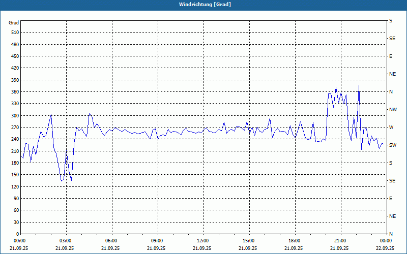Viewport: 407px width, 254px height.
Task: Select the 210 degree axis label
Action: (15, 151)
